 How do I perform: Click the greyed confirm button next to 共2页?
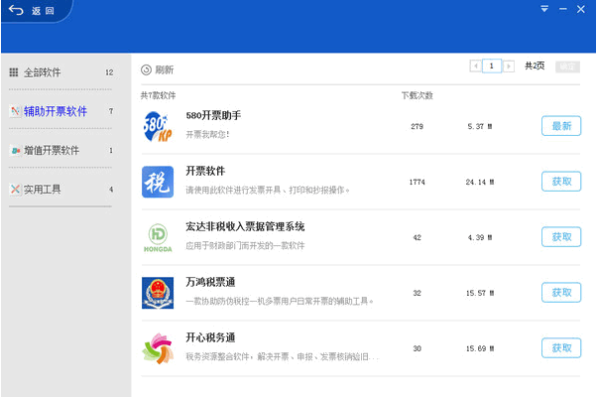coord(567,66)
